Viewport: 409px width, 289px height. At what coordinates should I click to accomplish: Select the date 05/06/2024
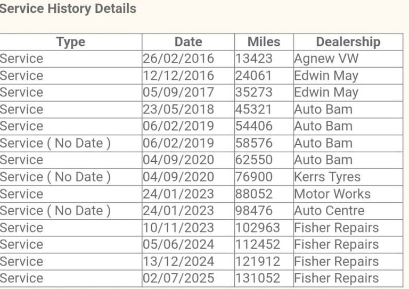[x=178, y=244]
